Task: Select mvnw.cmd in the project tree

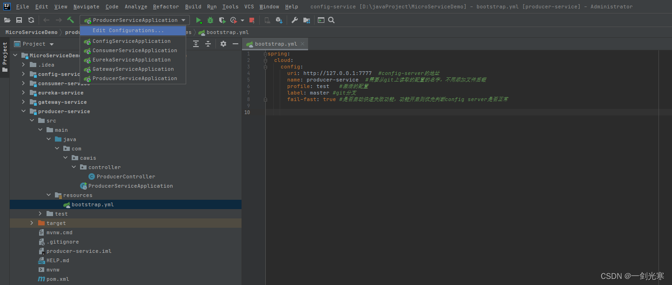Action: (55, 232)
